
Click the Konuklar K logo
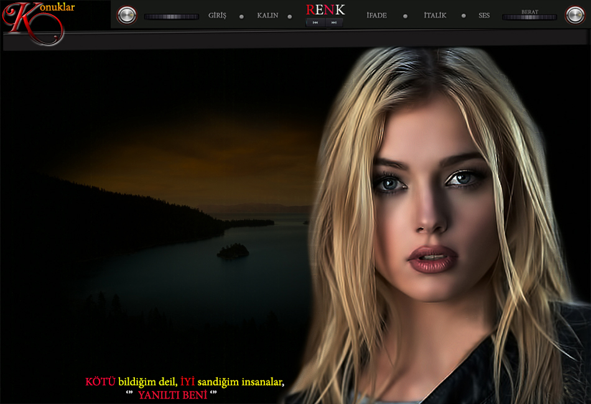[31, 22]
